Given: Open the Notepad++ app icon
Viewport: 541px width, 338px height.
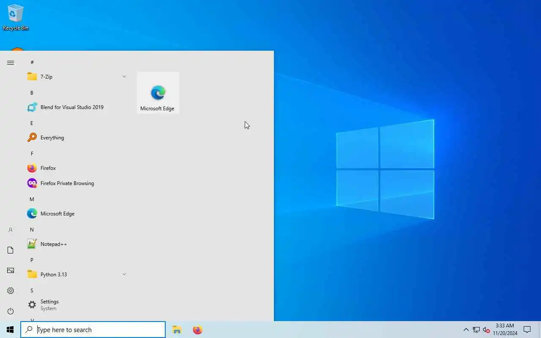Looking at the screenshot, I should coord(32,244).
